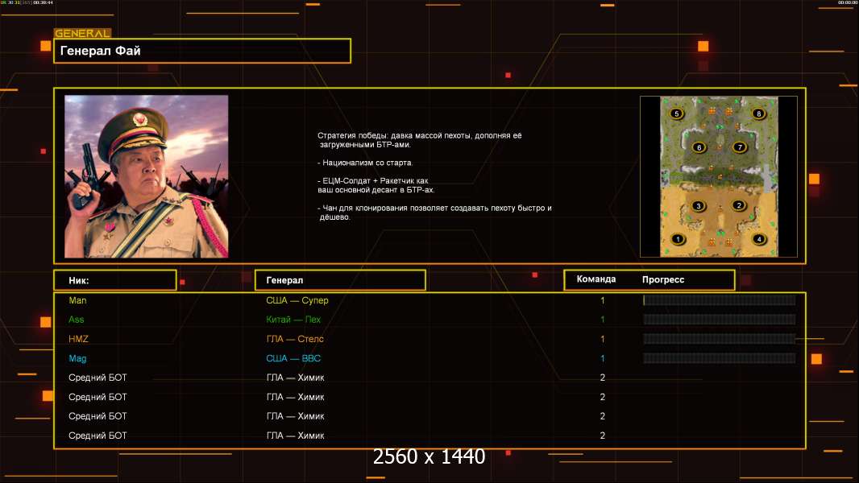Click the Генерал column header

click(340, 280)
